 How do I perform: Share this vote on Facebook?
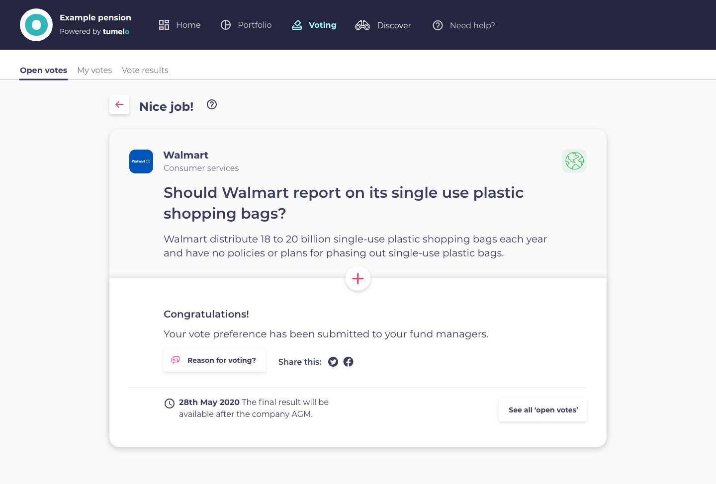(x=349, y=362)
